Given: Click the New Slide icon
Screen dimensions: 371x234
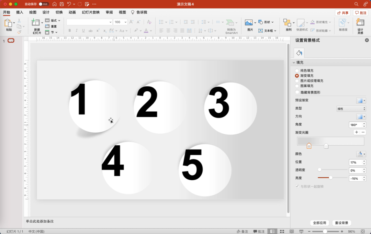Looking at the screenshot, I should (x=35, y=22).
